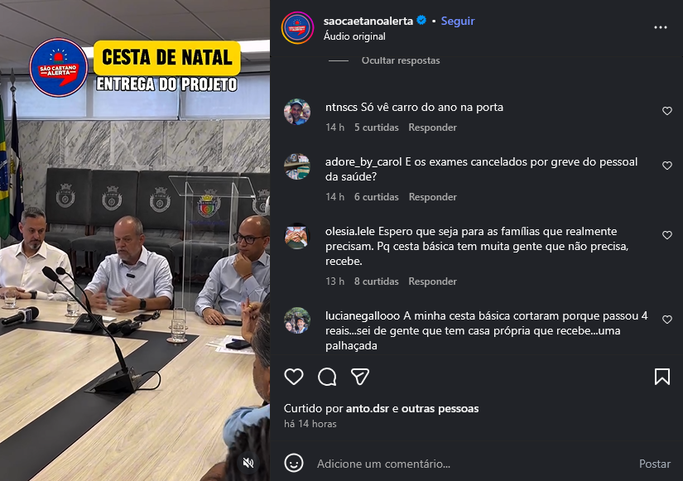Open saocaetanoalerta profile picture
This screenshot has height=481, width=683.
297,28
